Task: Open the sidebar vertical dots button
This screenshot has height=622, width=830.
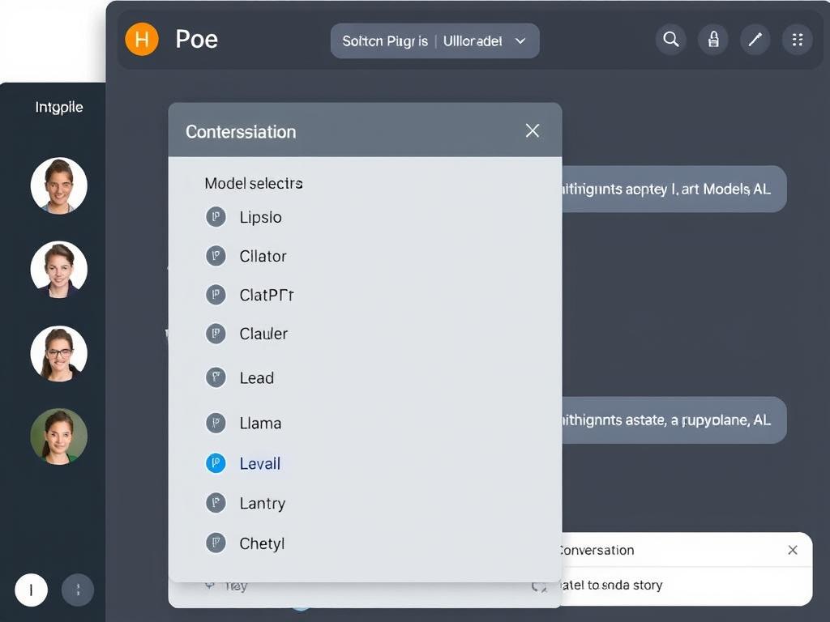Action: point(78,590)
